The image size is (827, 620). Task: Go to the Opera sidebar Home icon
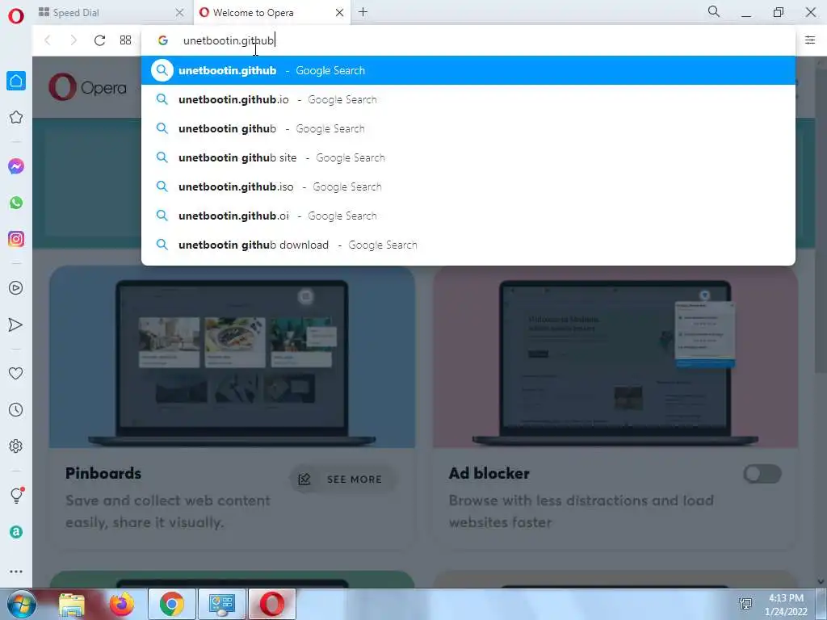16,81
